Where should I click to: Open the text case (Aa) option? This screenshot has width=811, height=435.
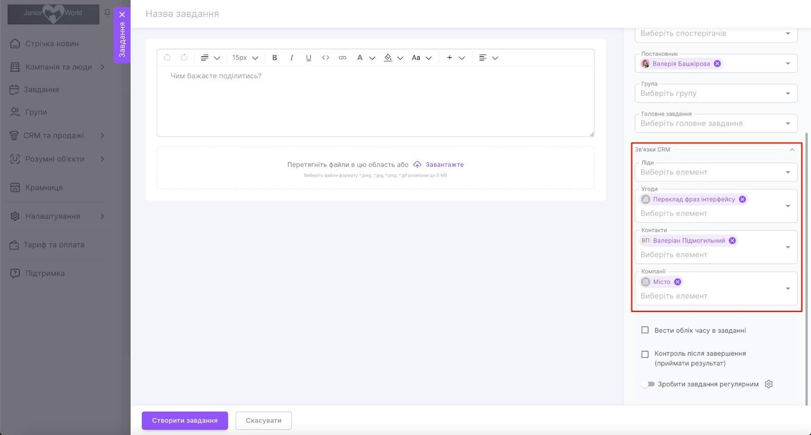[x=421, y=58]
